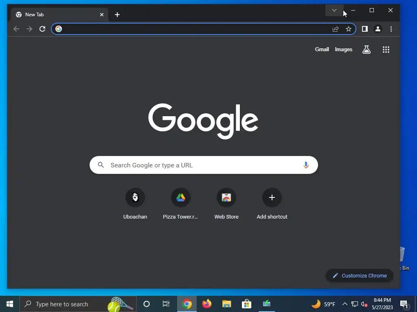Open the Uboachan shortcut
Viewport: 417px width, 312px height.
(x=135, y=204)
